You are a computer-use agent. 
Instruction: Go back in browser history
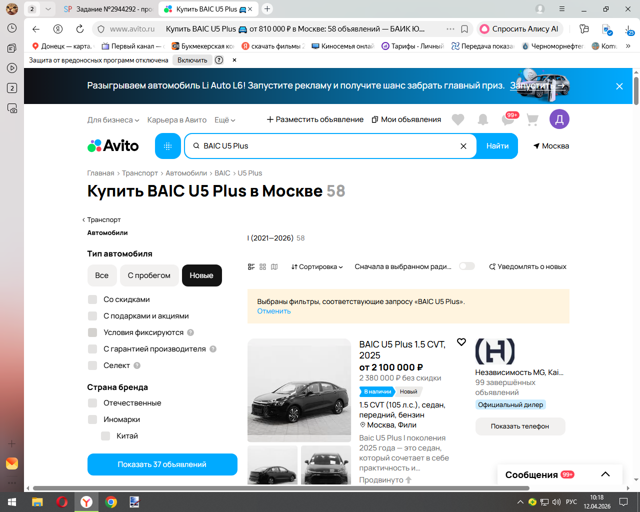36,29
